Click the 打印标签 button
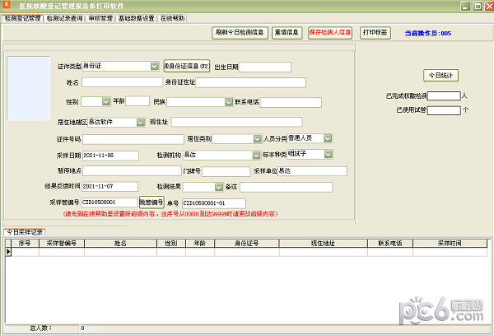Viewport: 494px width, 335px height. tap(375, 33)
